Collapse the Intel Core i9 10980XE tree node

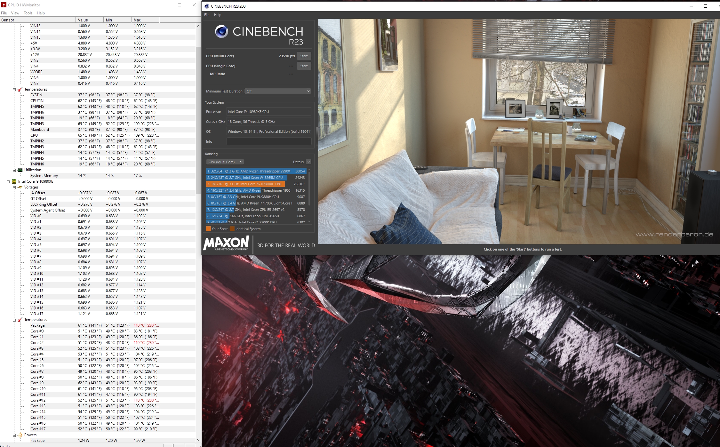[8, 181]
